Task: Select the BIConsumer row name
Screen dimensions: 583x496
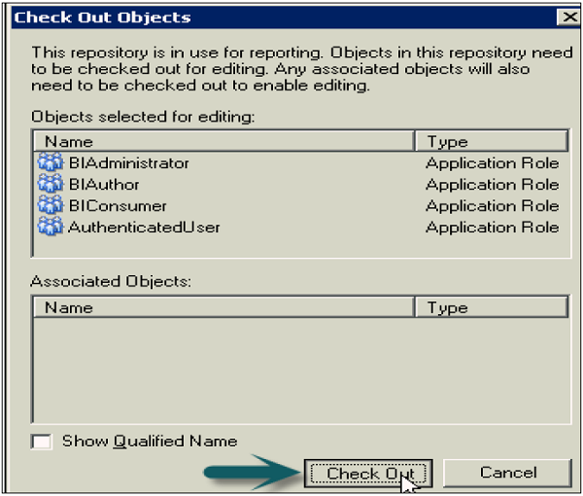Action: [118, 206]
